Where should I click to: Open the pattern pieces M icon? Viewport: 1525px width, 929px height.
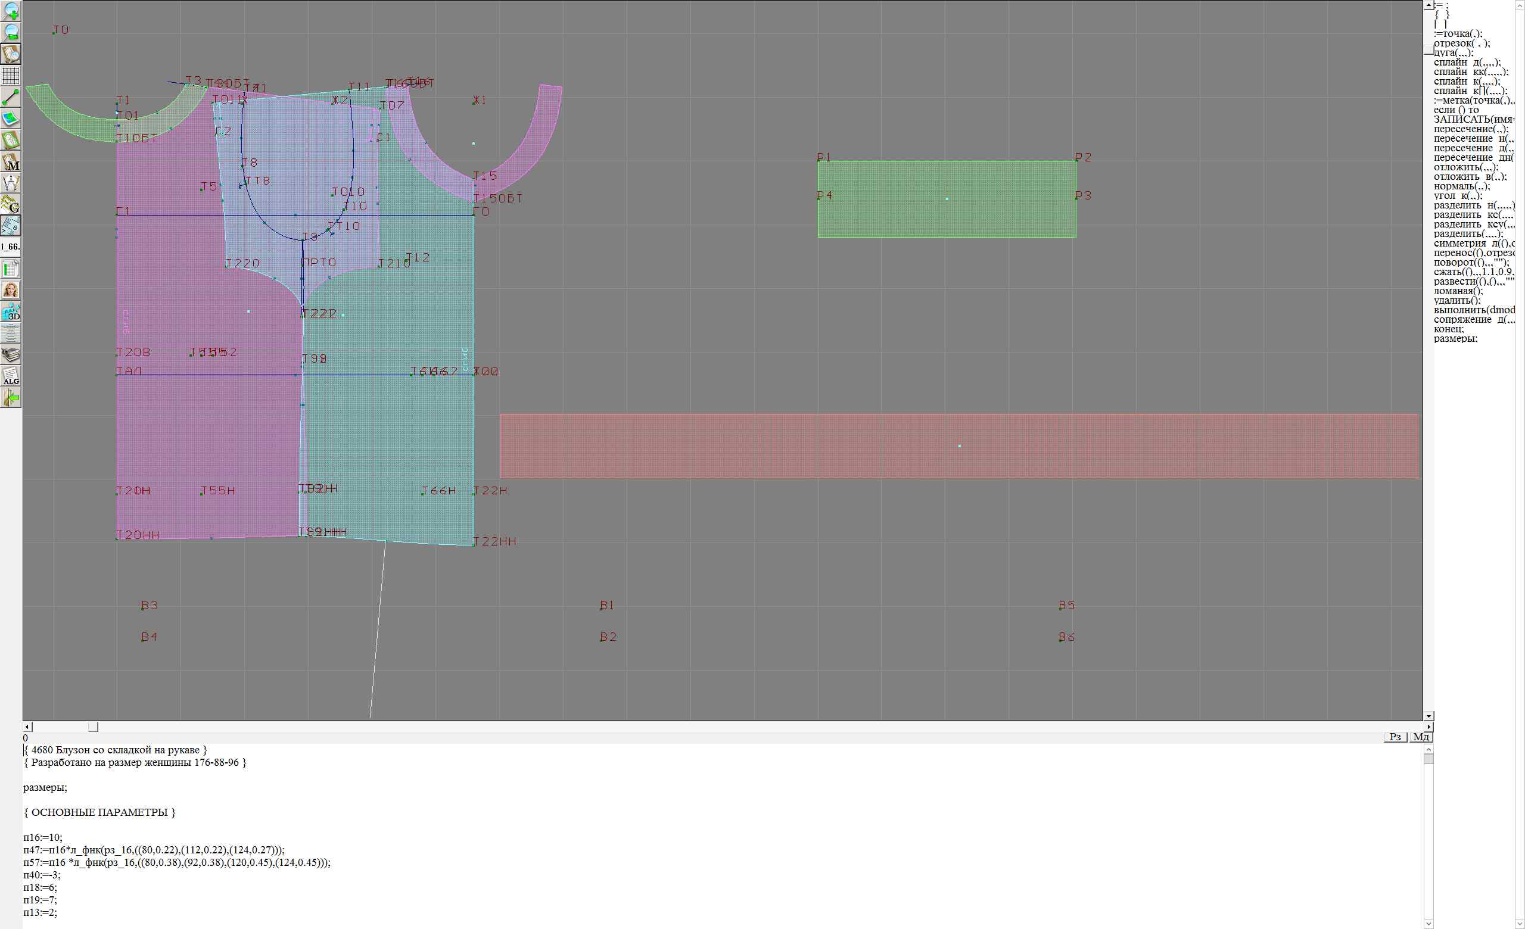point(11,162)
